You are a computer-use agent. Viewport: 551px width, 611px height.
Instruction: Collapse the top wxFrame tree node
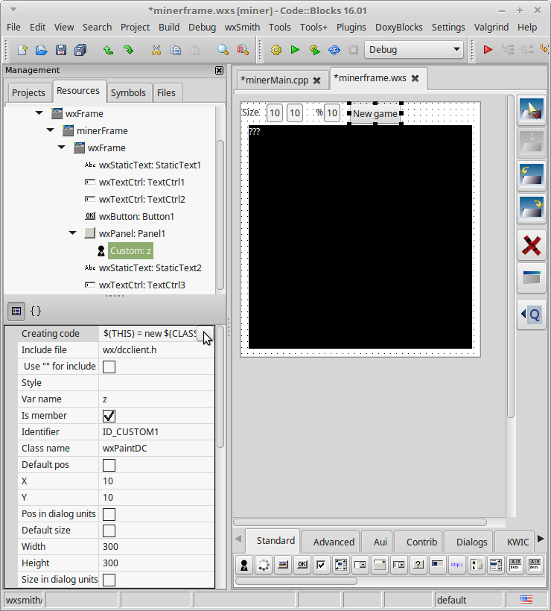[39, 113]
